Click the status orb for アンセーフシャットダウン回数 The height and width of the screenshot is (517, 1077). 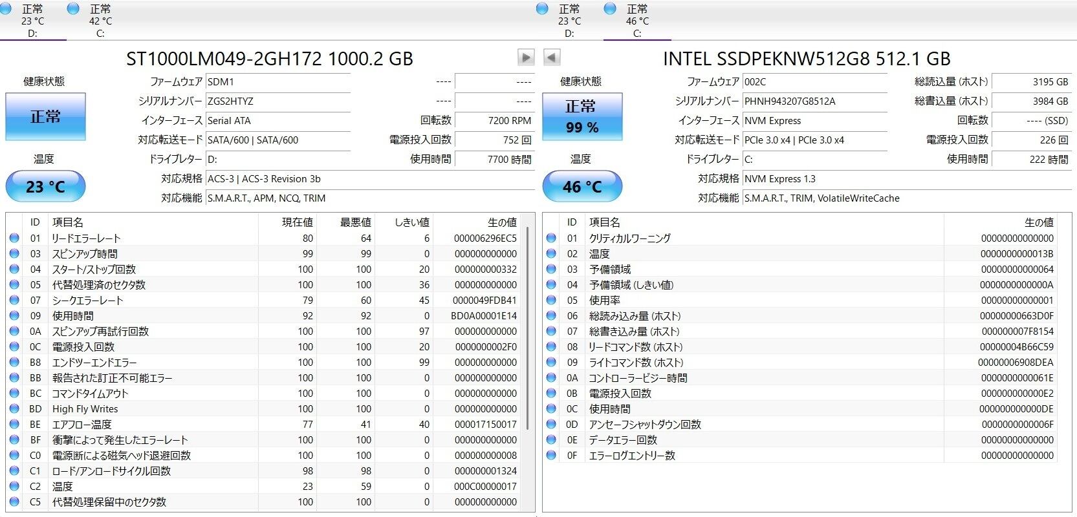click(x=551, y=424)
